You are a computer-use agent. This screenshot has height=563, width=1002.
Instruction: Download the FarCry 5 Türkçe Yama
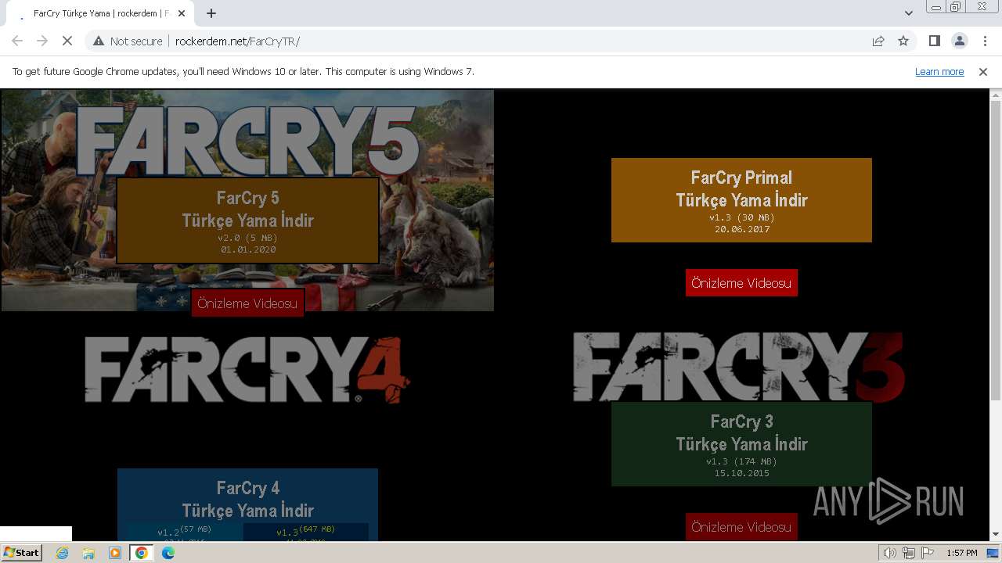247,221
